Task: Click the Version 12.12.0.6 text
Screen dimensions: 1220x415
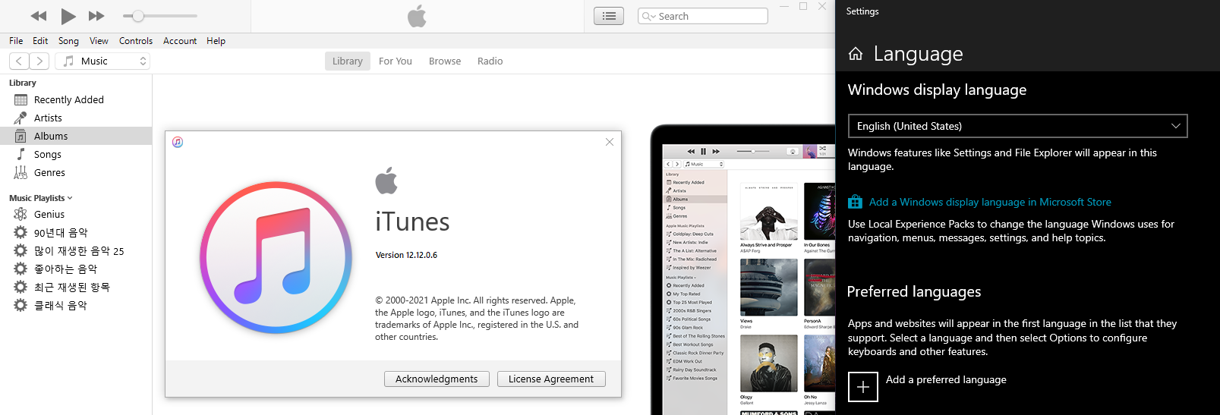Action: pos(406,255)
